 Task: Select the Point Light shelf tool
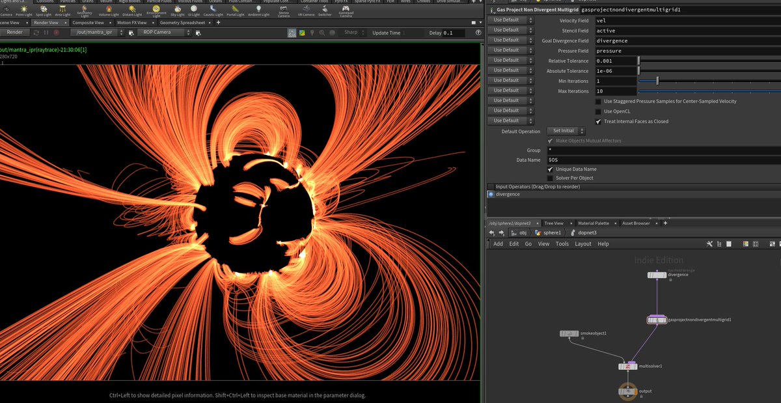click(x=24, y=10)
